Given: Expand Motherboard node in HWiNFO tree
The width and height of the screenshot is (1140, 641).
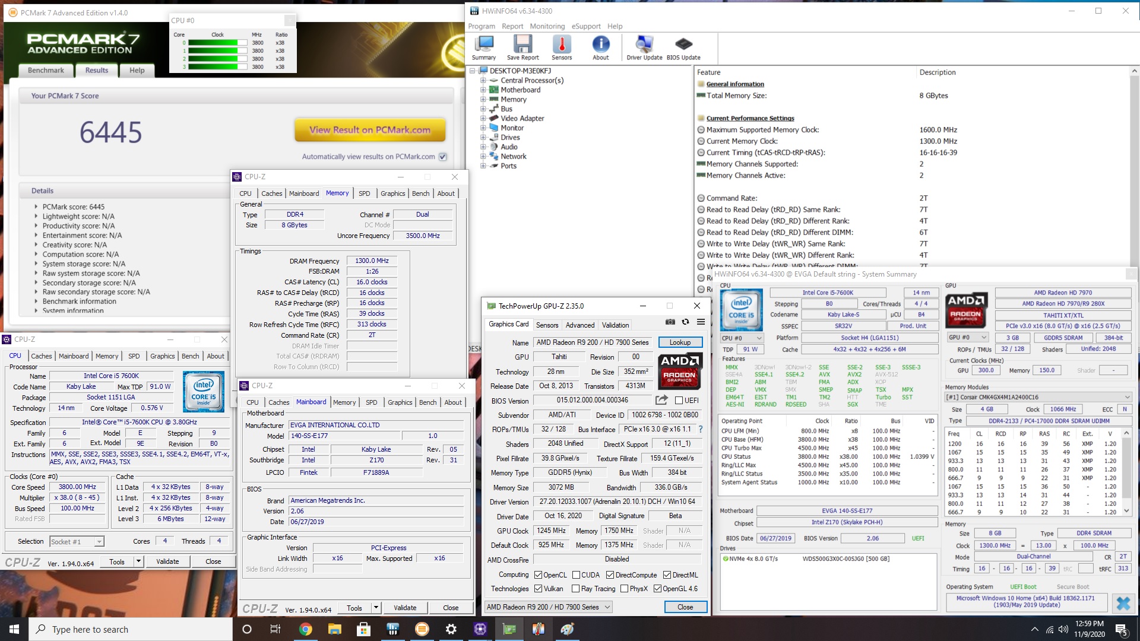Looking at the screenshot, I should pos(483,90).
